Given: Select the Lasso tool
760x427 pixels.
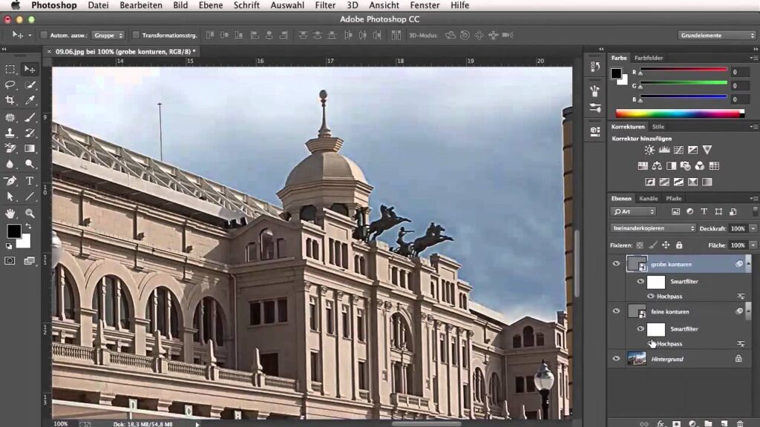Looking at the screenshot, I should click(x=10, y=85).
